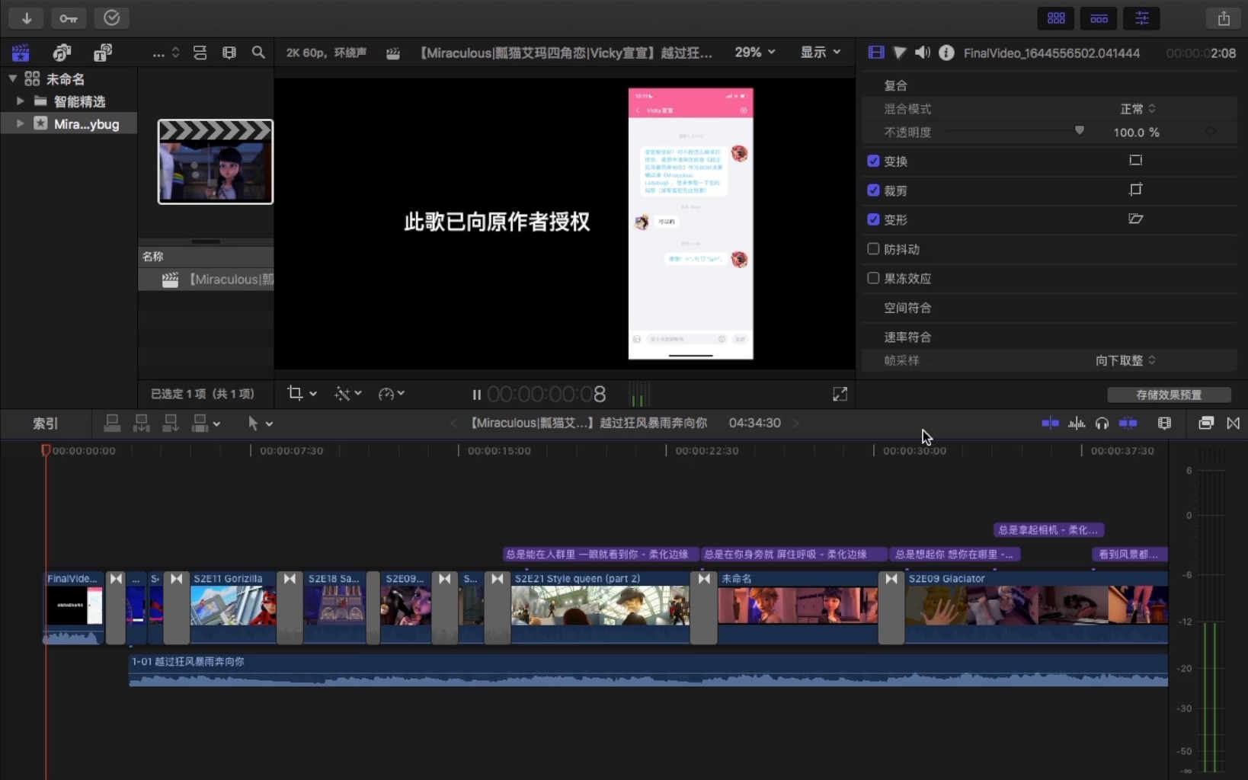Open the keyword editor key icon
Image resolution: width=1248 pixels, height=780 pixels.
[69, 18]
